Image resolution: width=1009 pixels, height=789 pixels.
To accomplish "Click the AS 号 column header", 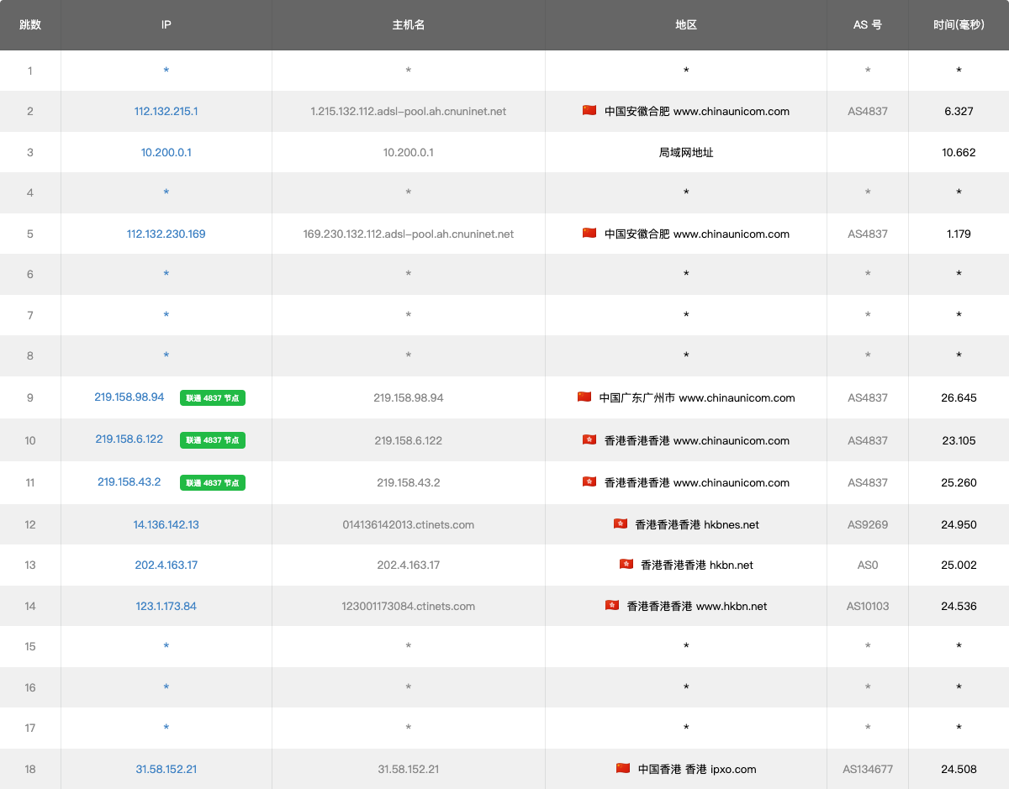I will 868,24.
